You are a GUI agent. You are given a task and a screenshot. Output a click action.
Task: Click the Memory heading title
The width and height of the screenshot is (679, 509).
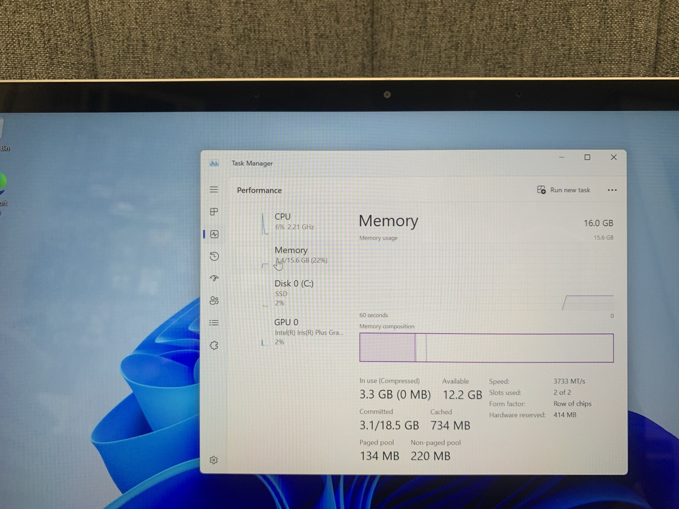tap(388, 221)
